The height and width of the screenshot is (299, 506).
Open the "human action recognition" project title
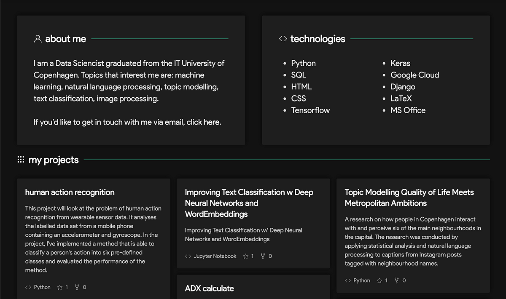[x=70, y=192]
